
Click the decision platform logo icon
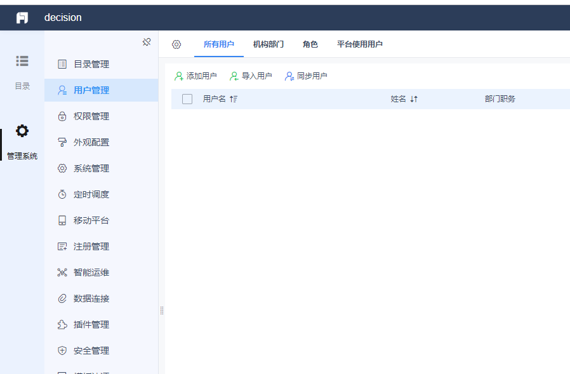pyautogui.click(x=22, y=18)
